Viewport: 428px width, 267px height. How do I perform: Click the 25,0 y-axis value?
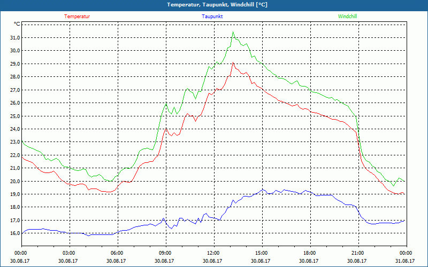pyautogui.click(x=15, y=116)
